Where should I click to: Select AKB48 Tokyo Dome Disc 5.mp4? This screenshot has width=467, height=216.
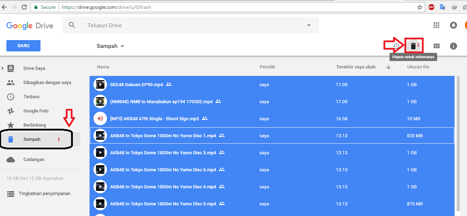point(272,204)
